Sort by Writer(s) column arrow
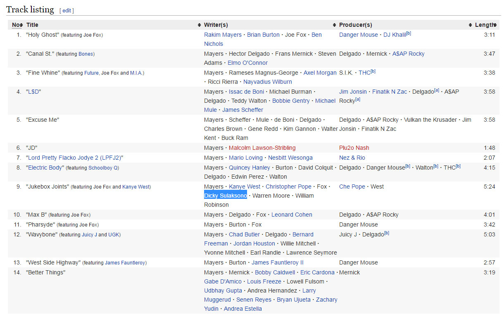 (x=335, y=25)
